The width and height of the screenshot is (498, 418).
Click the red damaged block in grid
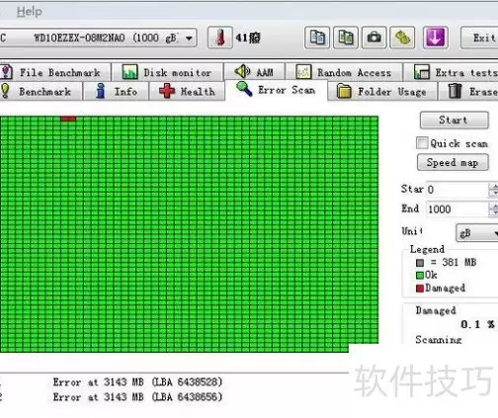[x=68, y=119]
